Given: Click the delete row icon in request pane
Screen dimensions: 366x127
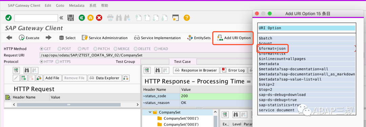Looking at the screenshot, I should (32, 78).
